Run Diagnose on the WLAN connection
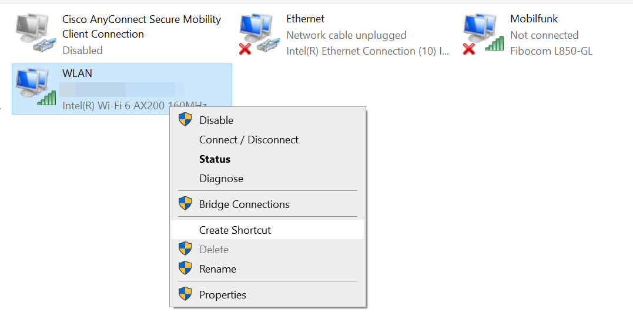This screenshot has width=633, height=329. [221, 179]
